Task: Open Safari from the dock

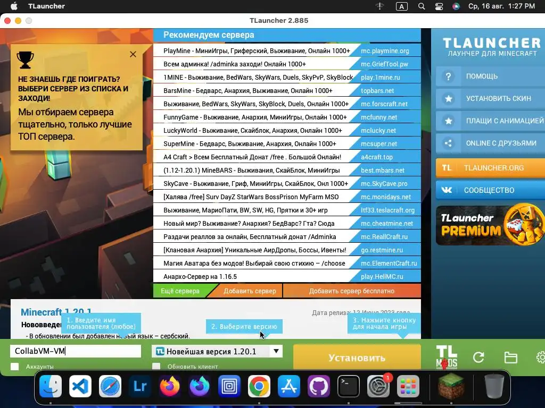Action: [x=110, y=386]
